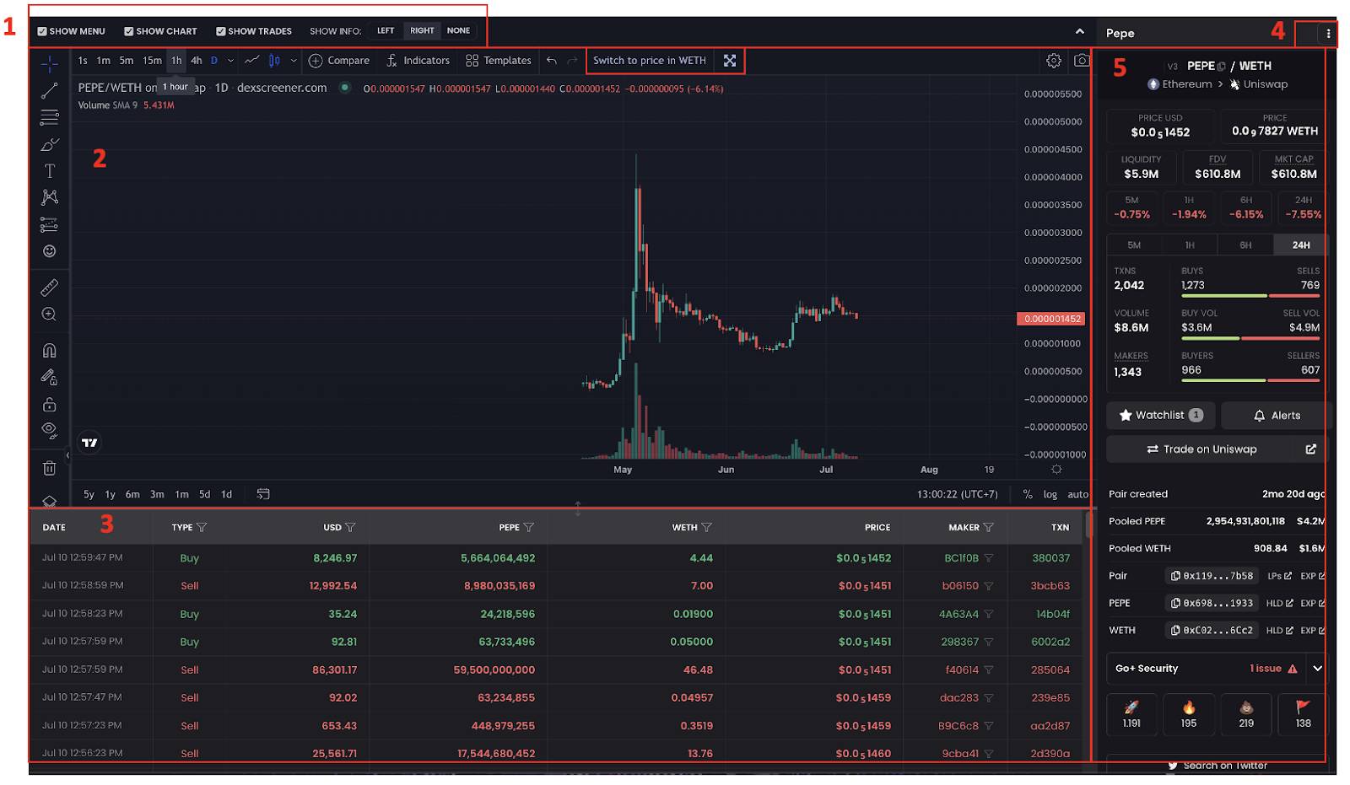Select the 4h chart interval

(x=197, y=61)
